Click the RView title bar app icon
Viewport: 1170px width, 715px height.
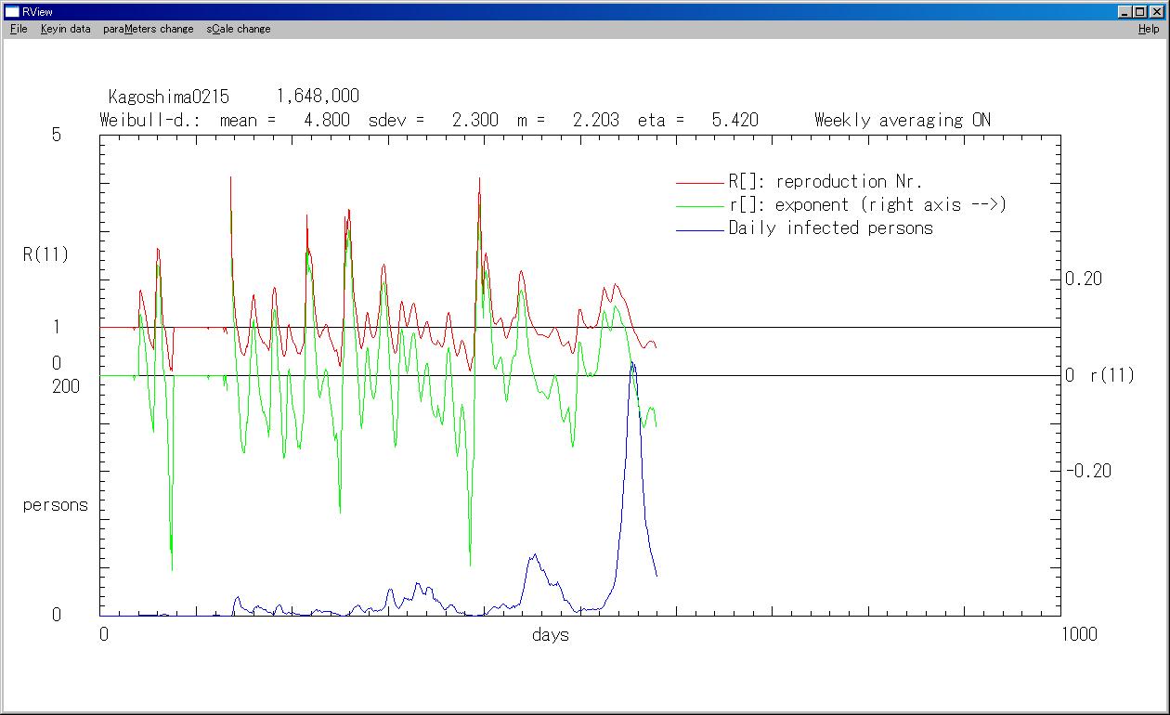[12, 11]
